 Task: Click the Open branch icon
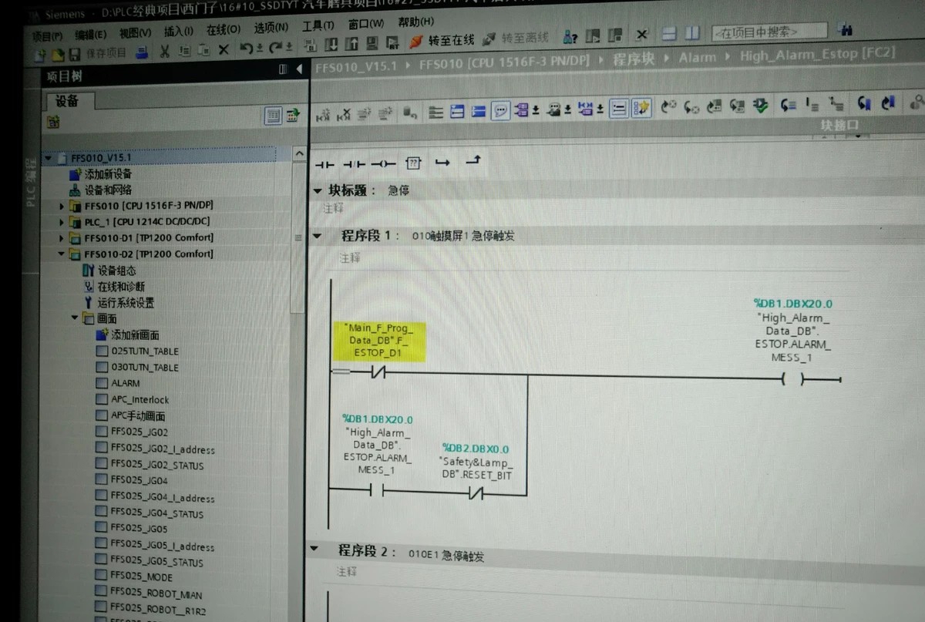[442, 161]
